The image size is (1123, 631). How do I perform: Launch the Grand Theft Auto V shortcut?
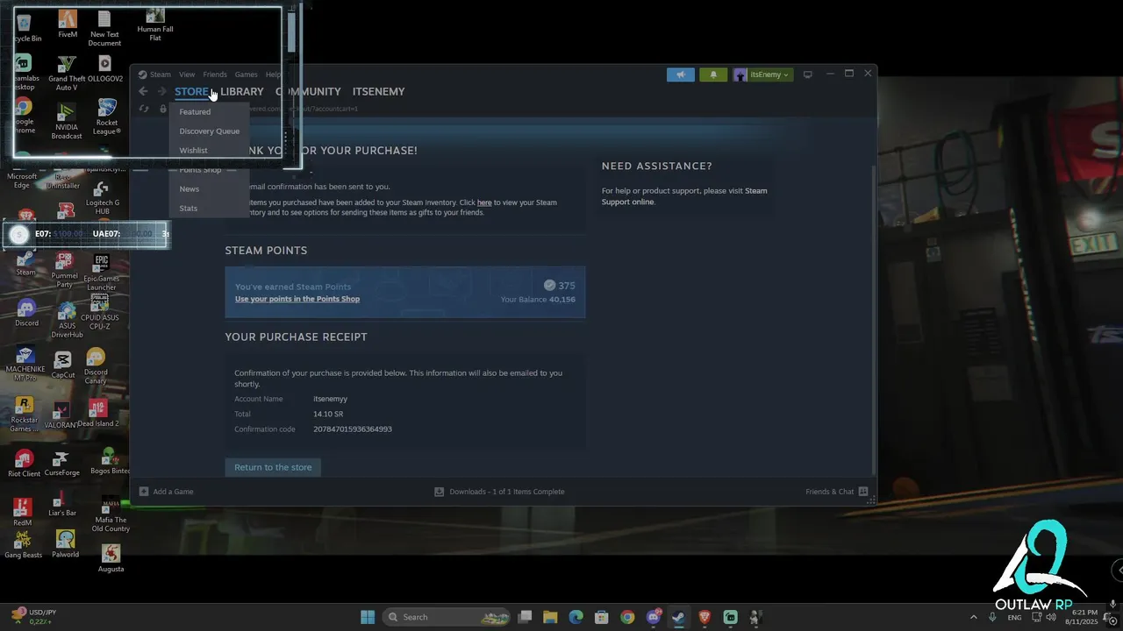coord(67,74)
